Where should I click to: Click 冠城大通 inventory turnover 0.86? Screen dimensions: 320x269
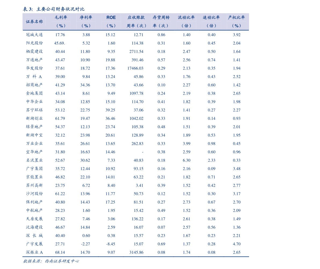(x=161, y=35)
